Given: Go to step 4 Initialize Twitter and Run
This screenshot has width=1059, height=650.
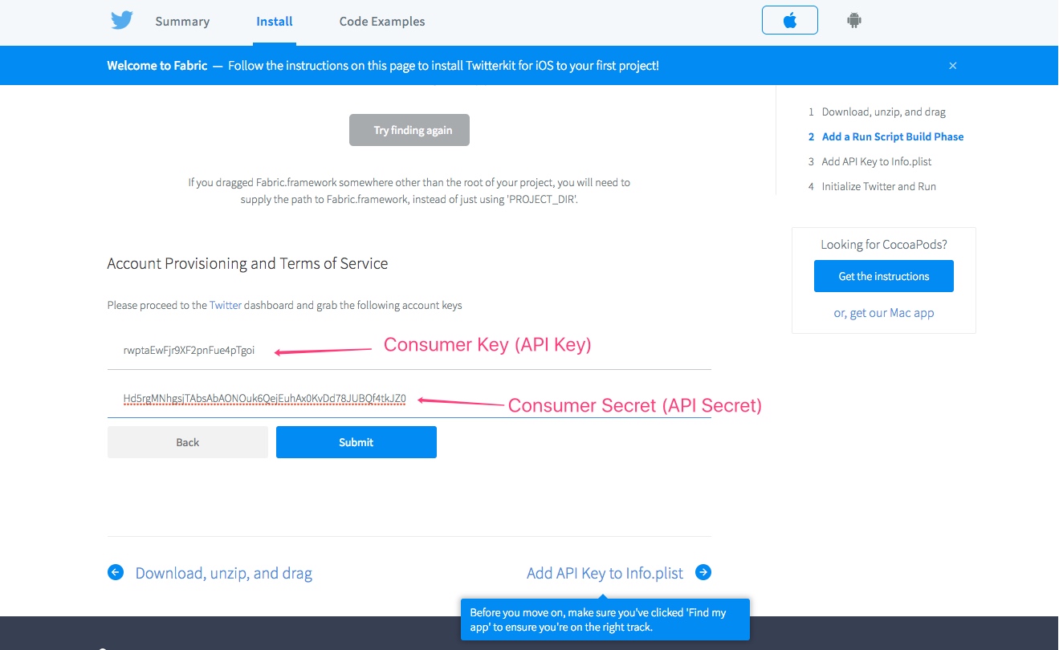Looking at the screenshot, I should pyautogui.click(x=878, y=187).
